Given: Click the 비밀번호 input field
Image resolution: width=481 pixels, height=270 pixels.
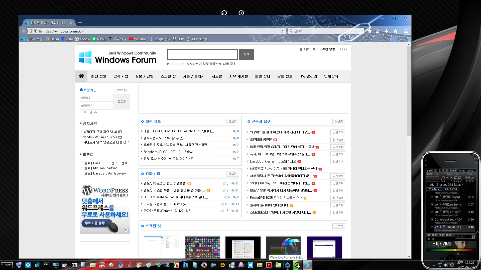Looking at the screenshot, I should coord(97,106).
